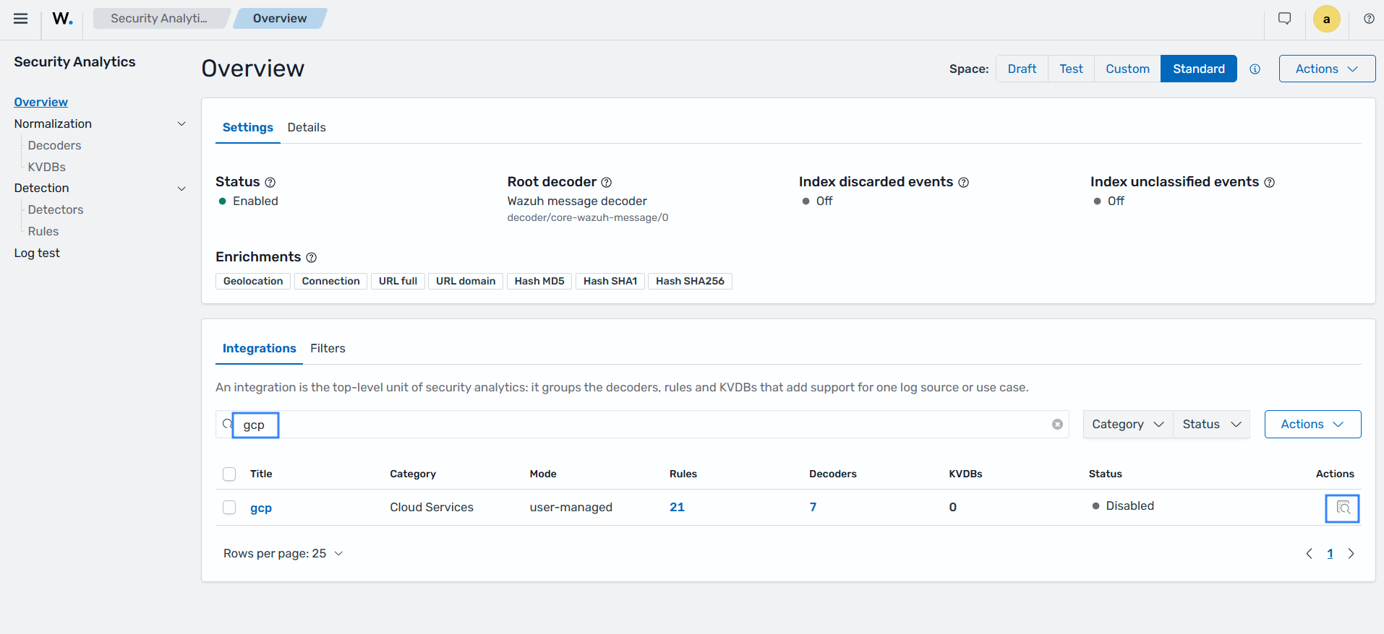
Task: Change Rows per page setting
Action: click(283, 554)
